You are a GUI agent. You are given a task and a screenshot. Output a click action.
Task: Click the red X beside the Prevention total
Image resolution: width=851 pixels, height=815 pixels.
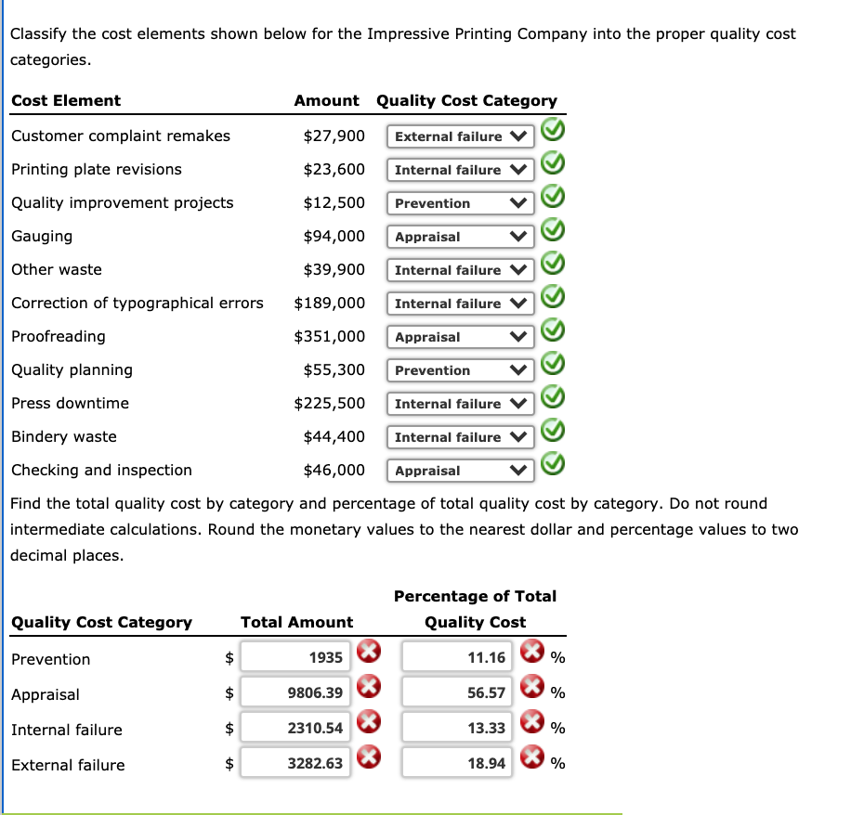(368, 652)
